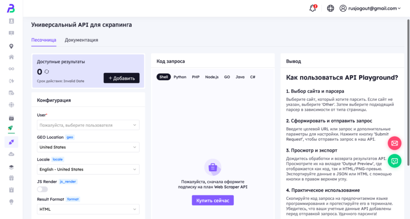Click the page vertical scrollbar

tap(408, 93)
